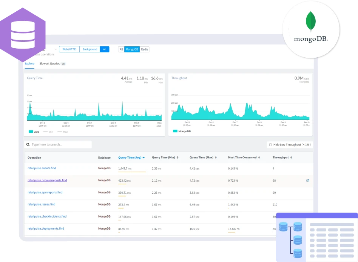
Task: Click the Database column header
Action: click(104, 158)
